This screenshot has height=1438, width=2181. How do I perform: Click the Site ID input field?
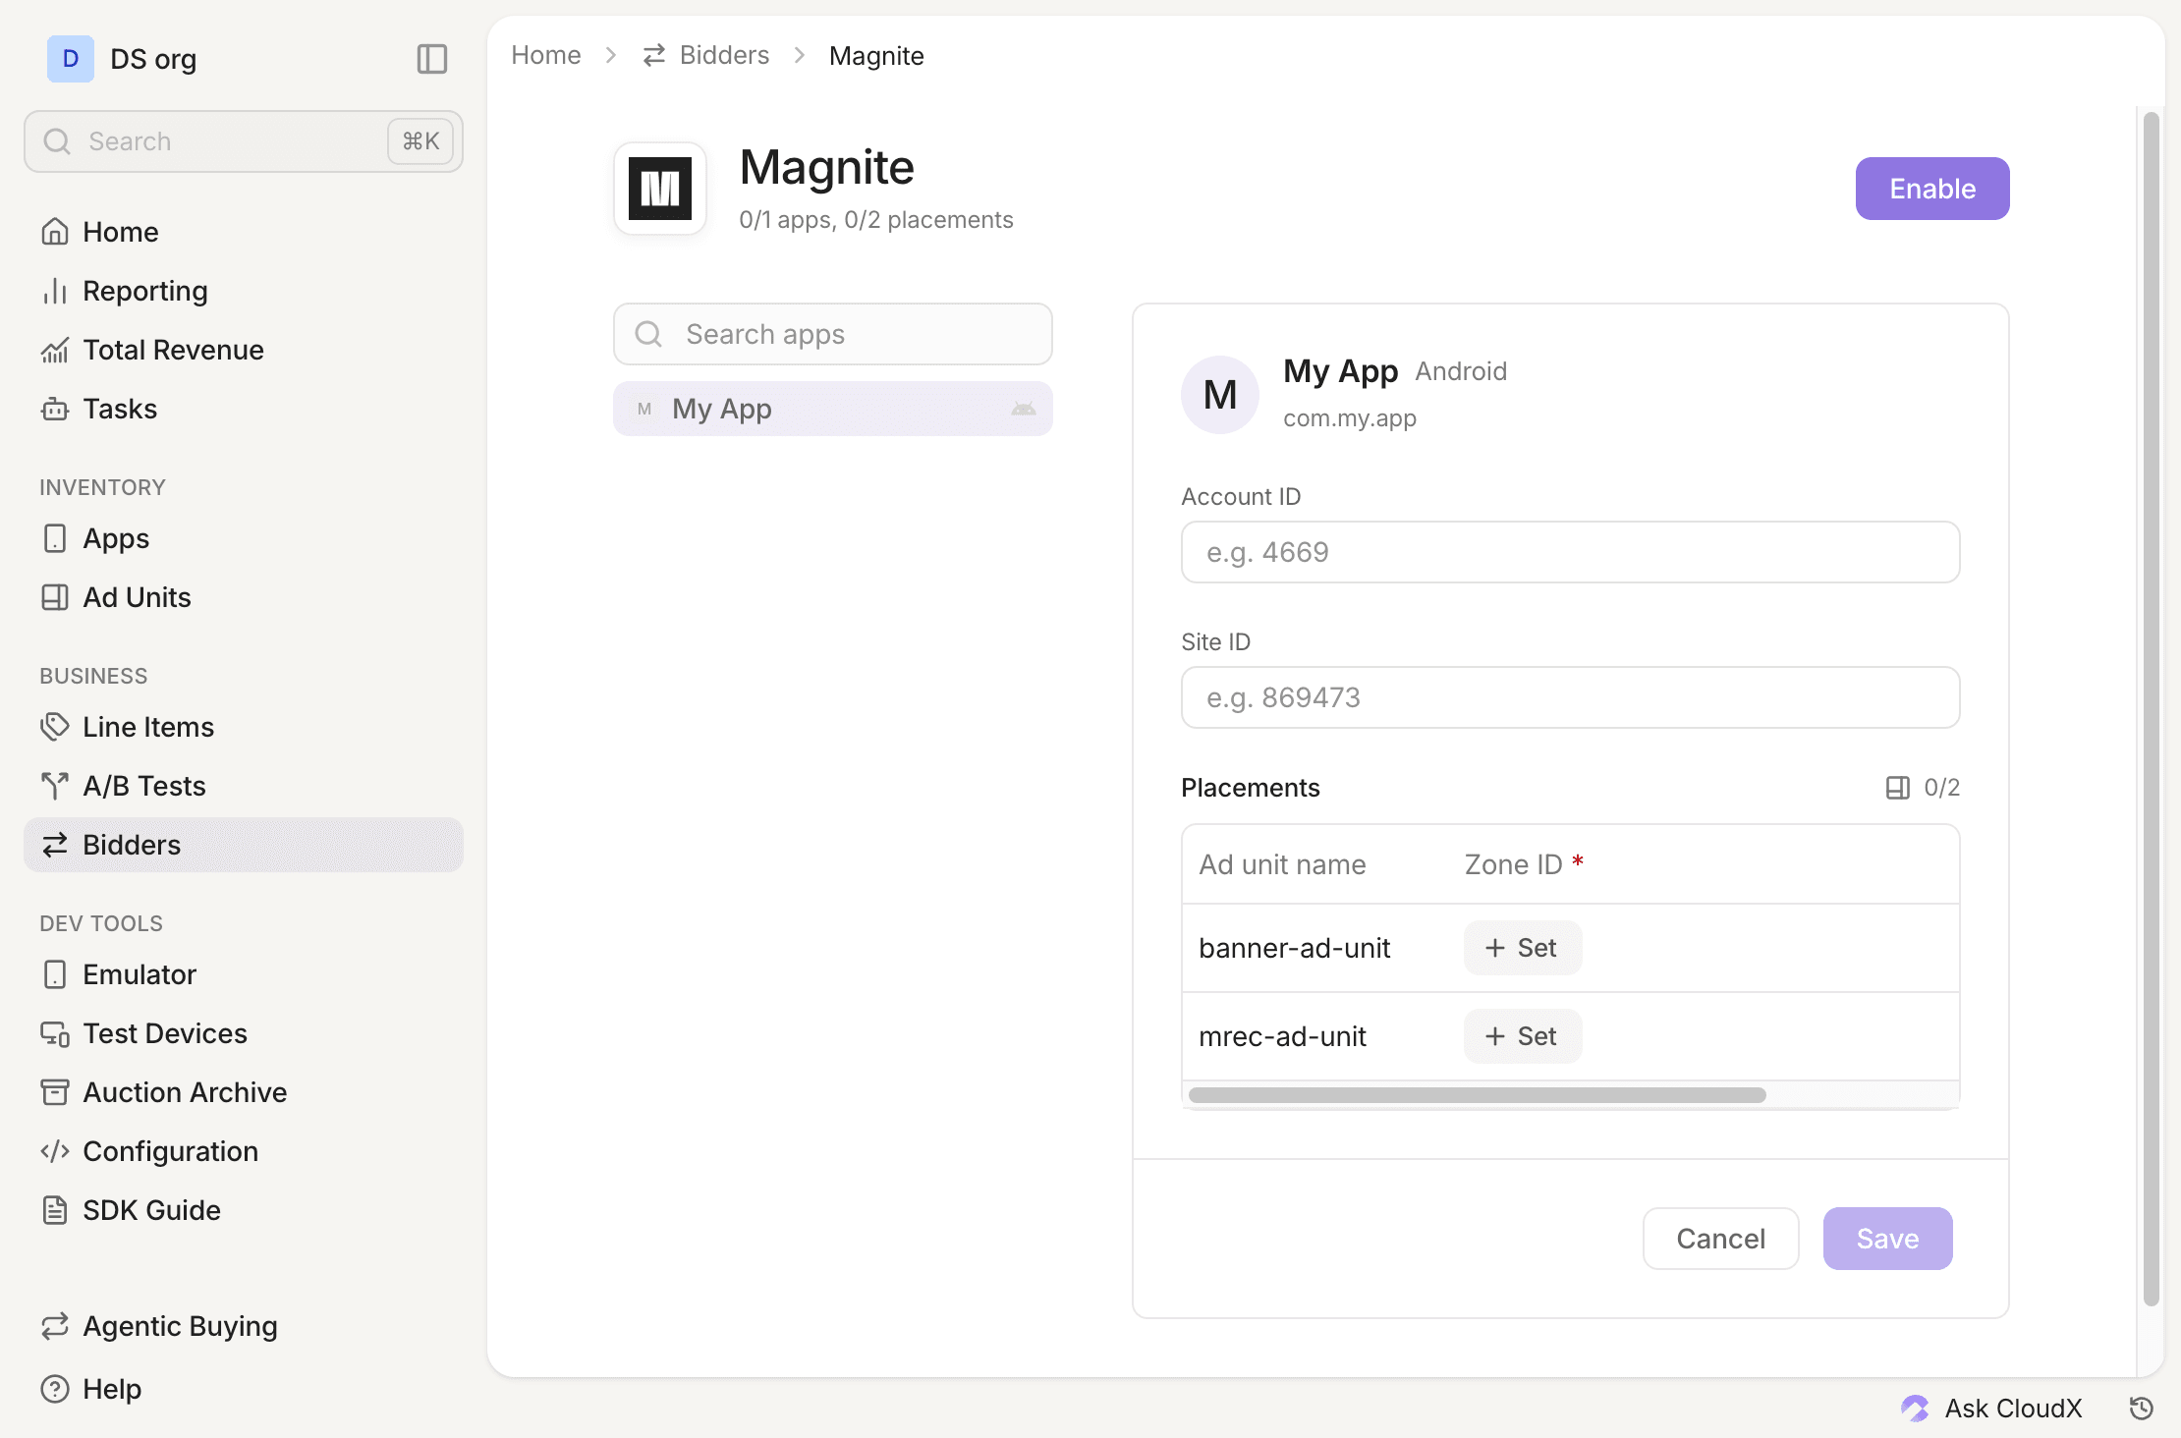[1571, 697]
